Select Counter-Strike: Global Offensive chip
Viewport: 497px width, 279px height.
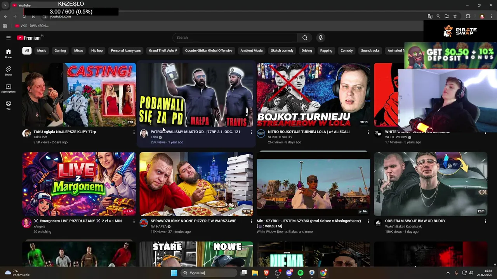point(209,50)
